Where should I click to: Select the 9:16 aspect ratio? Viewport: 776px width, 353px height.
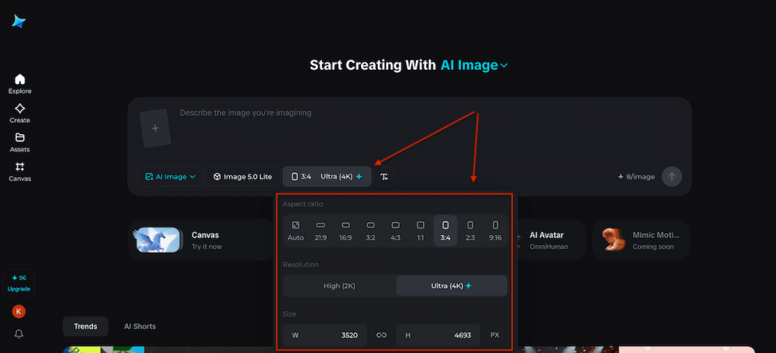495,230
